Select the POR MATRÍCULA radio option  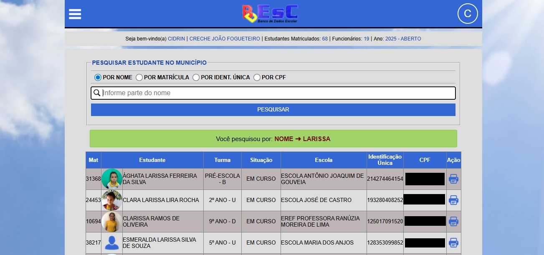[139, 77]
